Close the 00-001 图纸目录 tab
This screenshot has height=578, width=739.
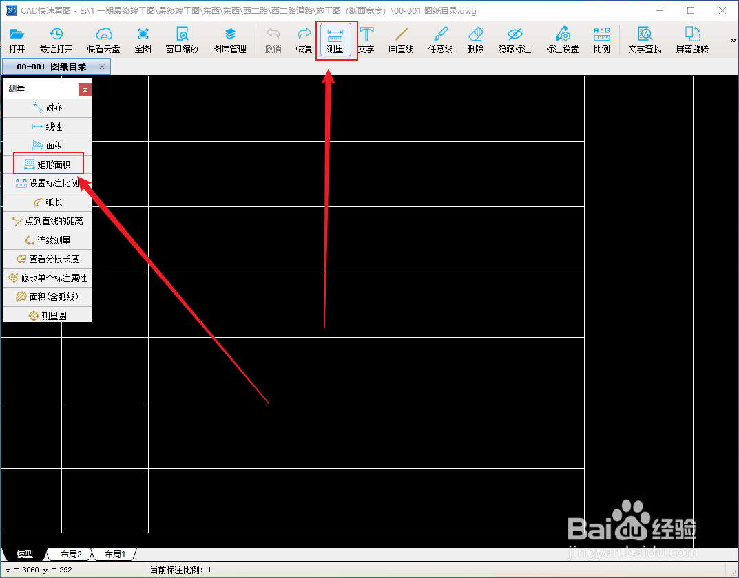[x=102, y=67]
